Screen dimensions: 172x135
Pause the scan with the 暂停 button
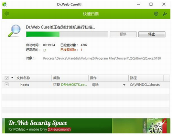pos(123,34)
